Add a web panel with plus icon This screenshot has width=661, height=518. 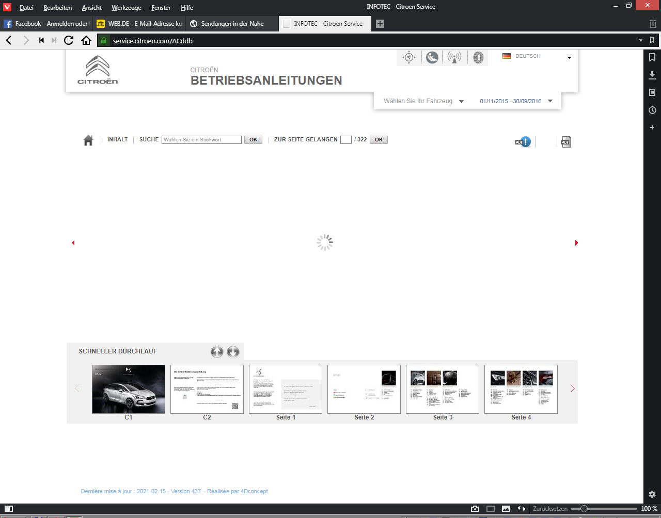pyautogui.click(x=652, y=127)
